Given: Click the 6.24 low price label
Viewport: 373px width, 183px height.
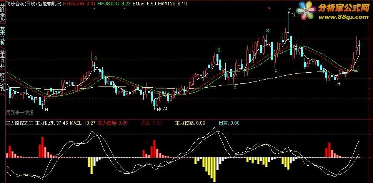Looking at the screenshot, I should [x=163, y=109].
